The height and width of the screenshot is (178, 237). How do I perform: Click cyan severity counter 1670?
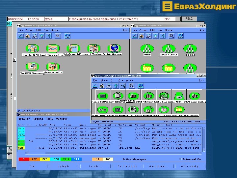point(55,159)
